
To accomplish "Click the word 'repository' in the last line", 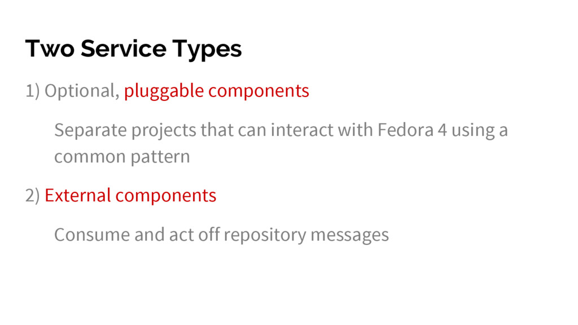I will 265,235.
